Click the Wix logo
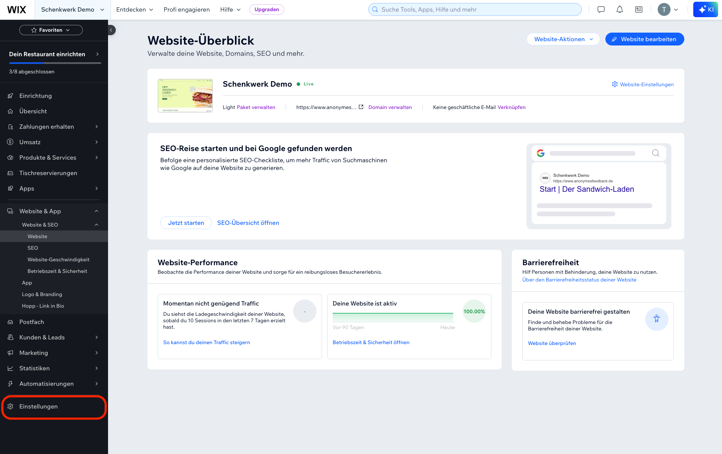Screen dimensions: 722x454 (17, 9)
